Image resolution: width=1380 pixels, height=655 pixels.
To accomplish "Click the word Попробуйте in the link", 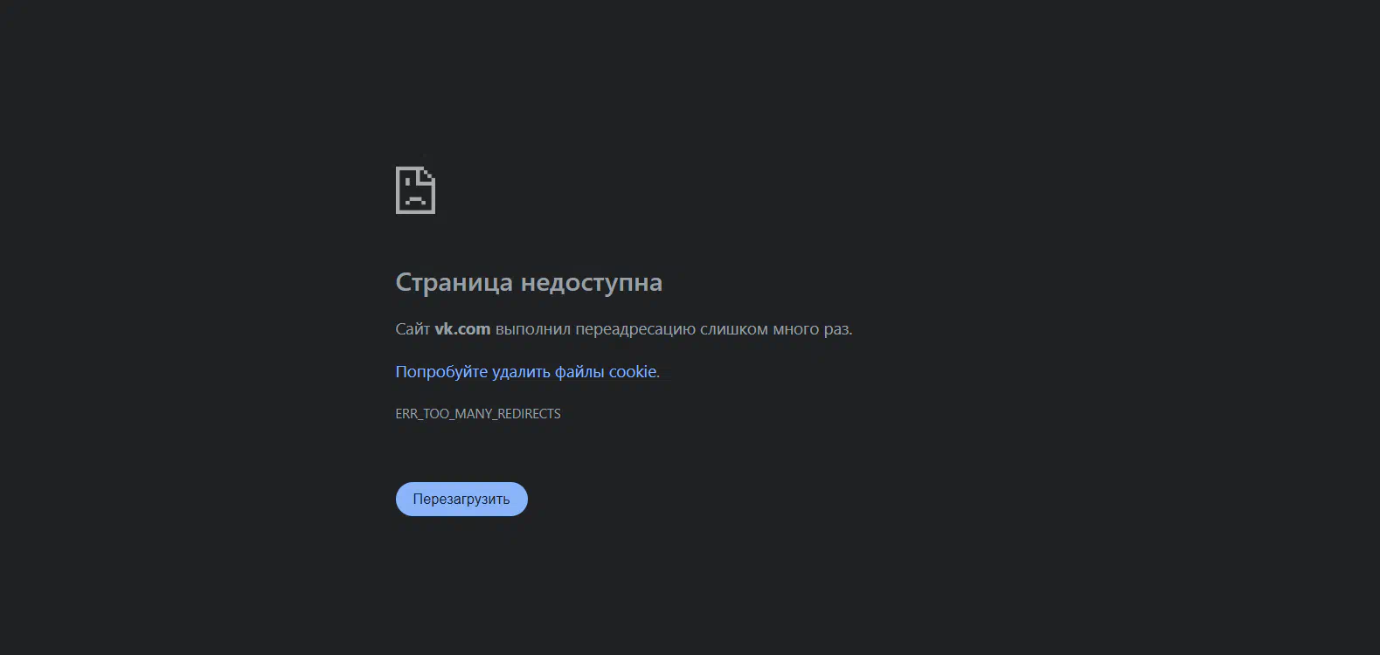I will pyautogui.click(x=441, y=372).
